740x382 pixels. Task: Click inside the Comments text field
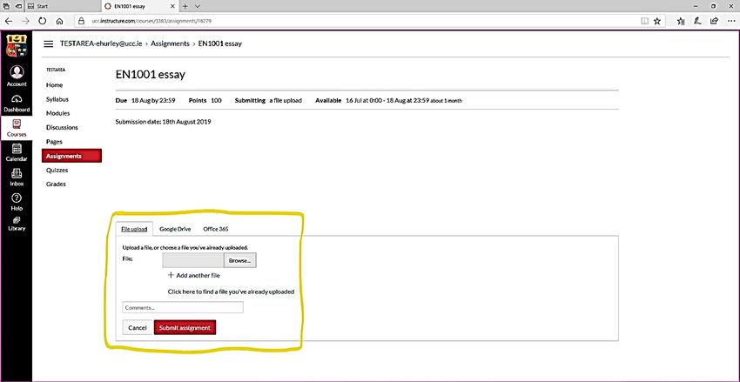[183, 307]
